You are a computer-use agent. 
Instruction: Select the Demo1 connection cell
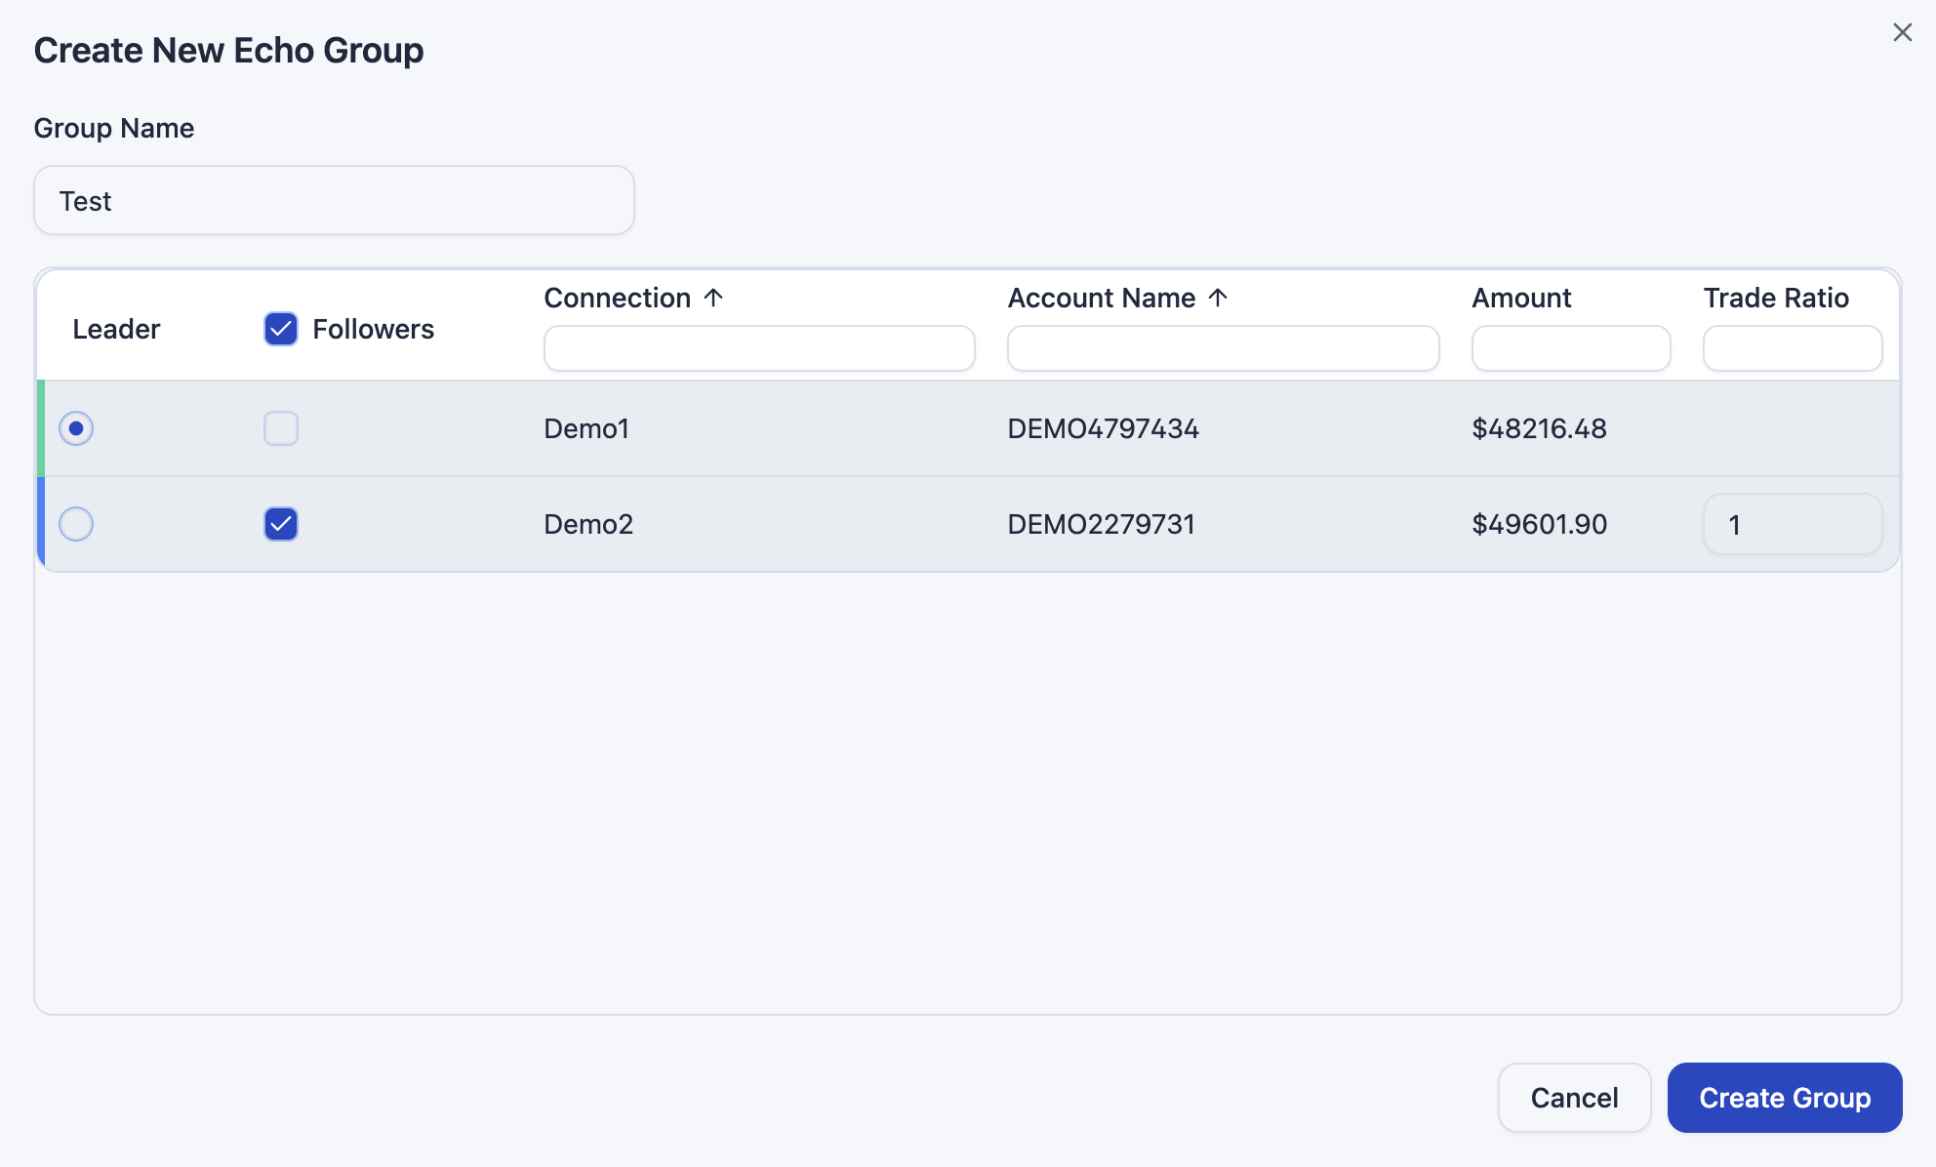tap(586, 428)
